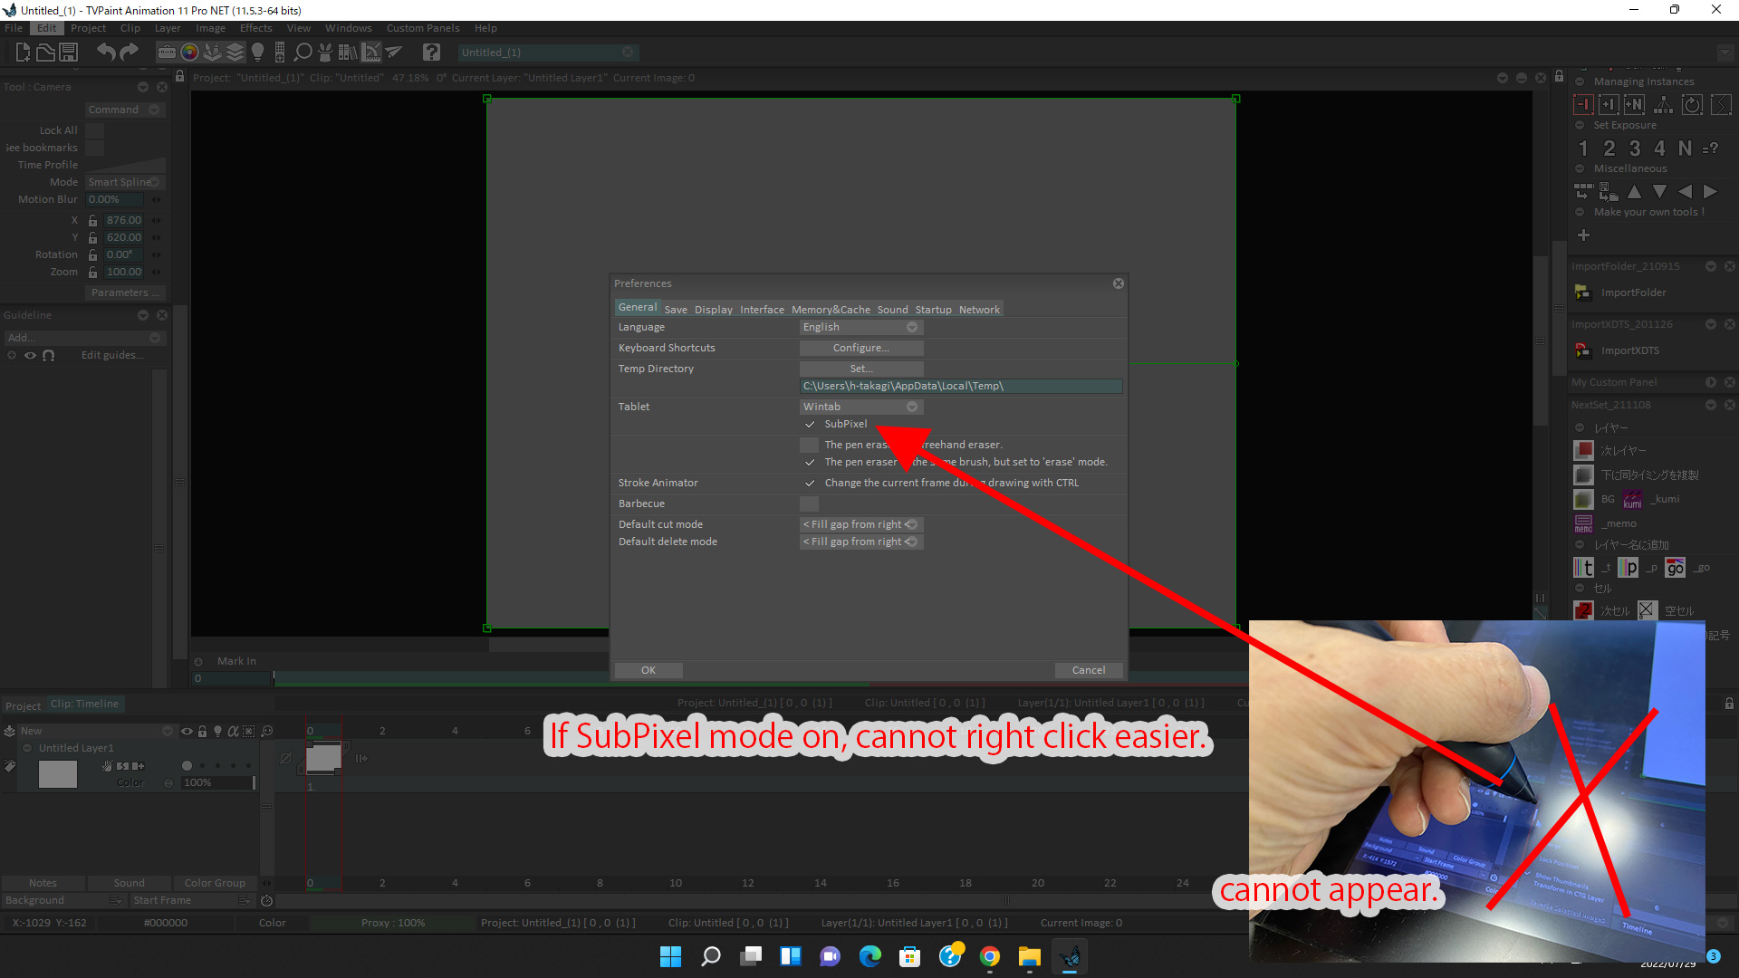Switch to the Interface preferences tab
Viewport: 1739px width, 978px height.
click(762, 310)
